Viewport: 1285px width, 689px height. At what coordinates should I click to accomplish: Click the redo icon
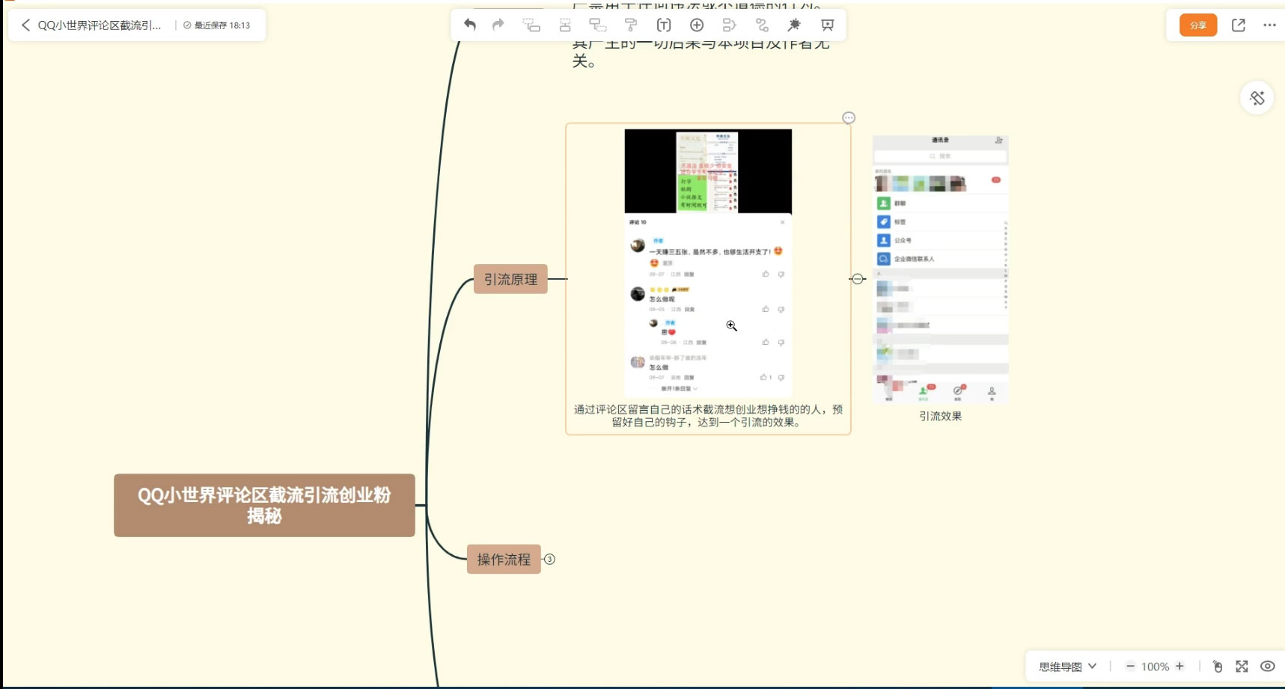point(498,25)
